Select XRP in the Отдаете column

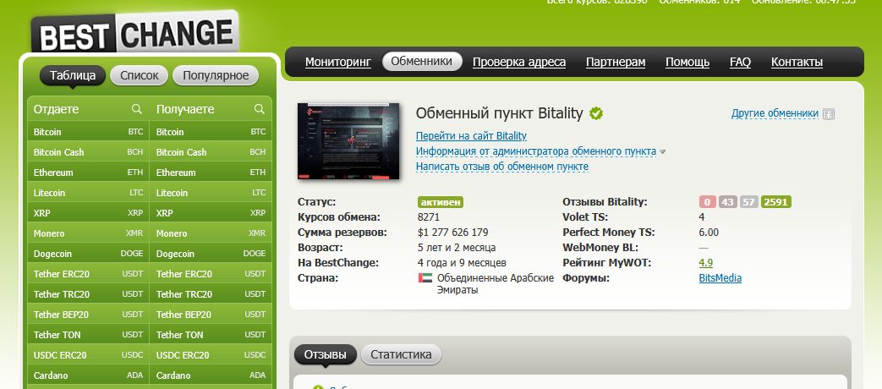point(88,212)
